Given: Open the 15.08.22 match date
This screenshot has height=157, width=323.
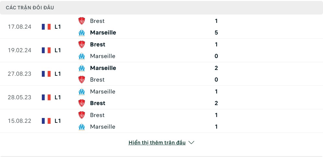Looking at the screenshot, I should tap(19, 121).
